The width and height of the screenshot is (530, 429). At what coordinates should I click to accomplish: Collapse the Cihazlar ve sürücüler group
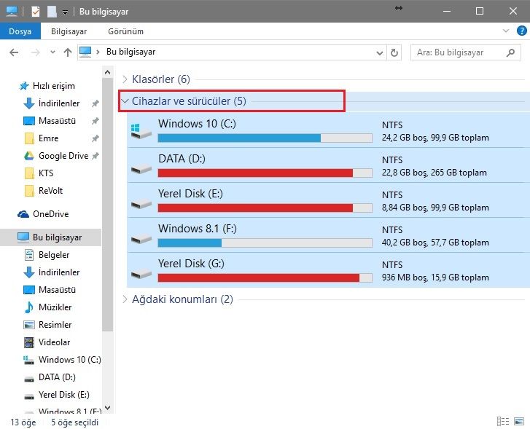125,101
